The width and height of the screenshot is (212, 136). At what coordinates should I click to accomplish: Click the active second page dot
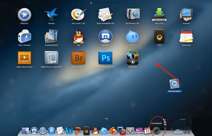pyautogui.click(x=107, y=119)
